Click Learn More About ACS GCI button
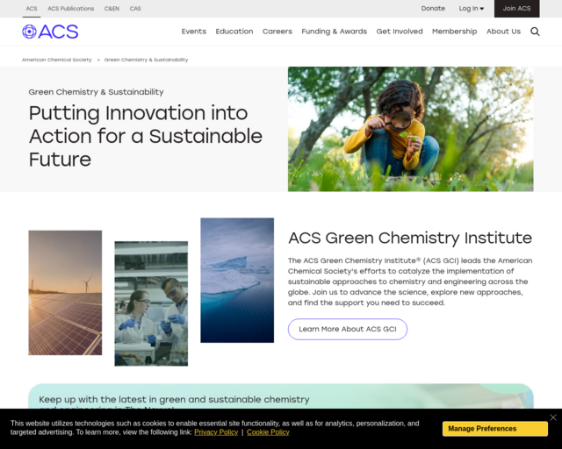562x449 pixels. coord(348,329)
